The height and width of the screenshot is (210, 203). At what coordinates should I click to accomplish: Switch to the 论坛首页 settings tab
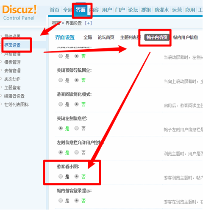[106, 37]
